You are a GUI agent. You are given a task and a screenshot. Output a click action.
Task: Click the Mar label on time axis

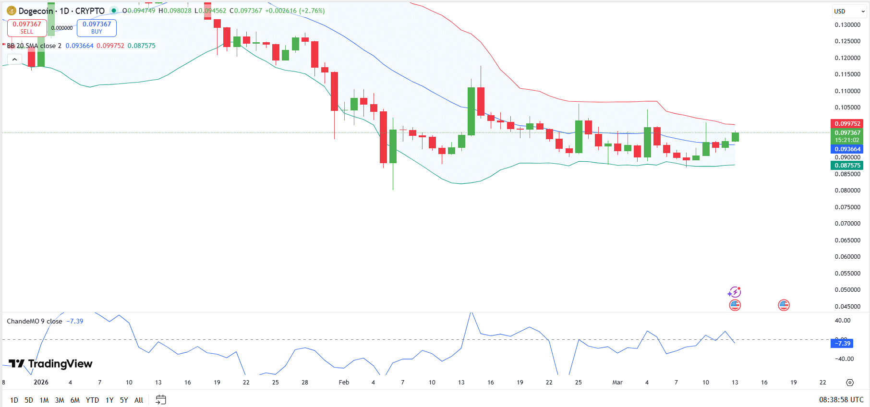(617, 383)
